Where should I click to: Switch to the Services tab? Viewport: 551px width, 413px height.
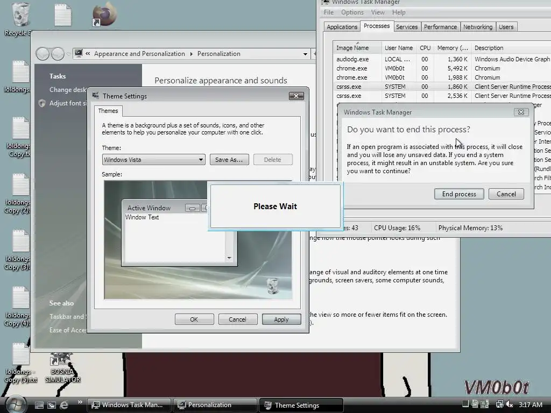[407, 27]
